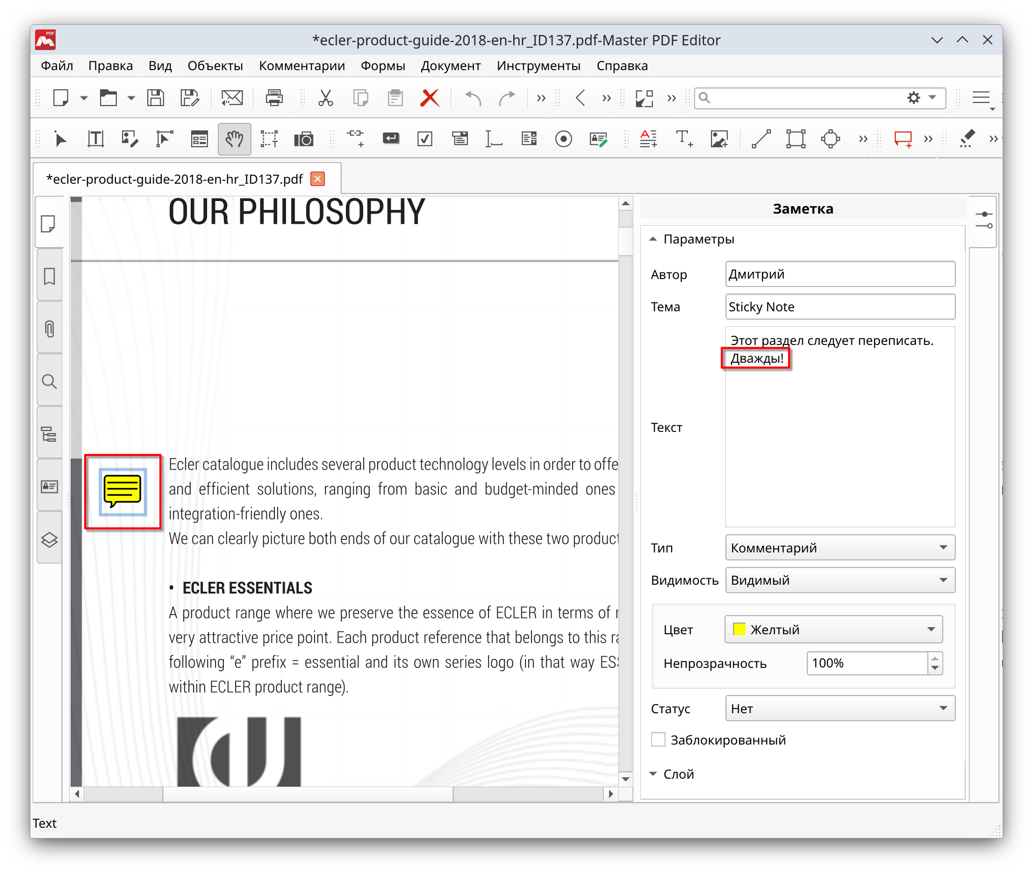Open the Формы menu

(x=382, y=66)
